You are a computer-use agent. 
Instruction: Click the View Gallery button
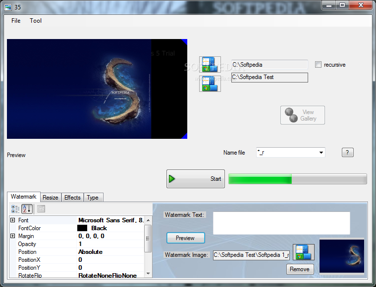point(303,115)
